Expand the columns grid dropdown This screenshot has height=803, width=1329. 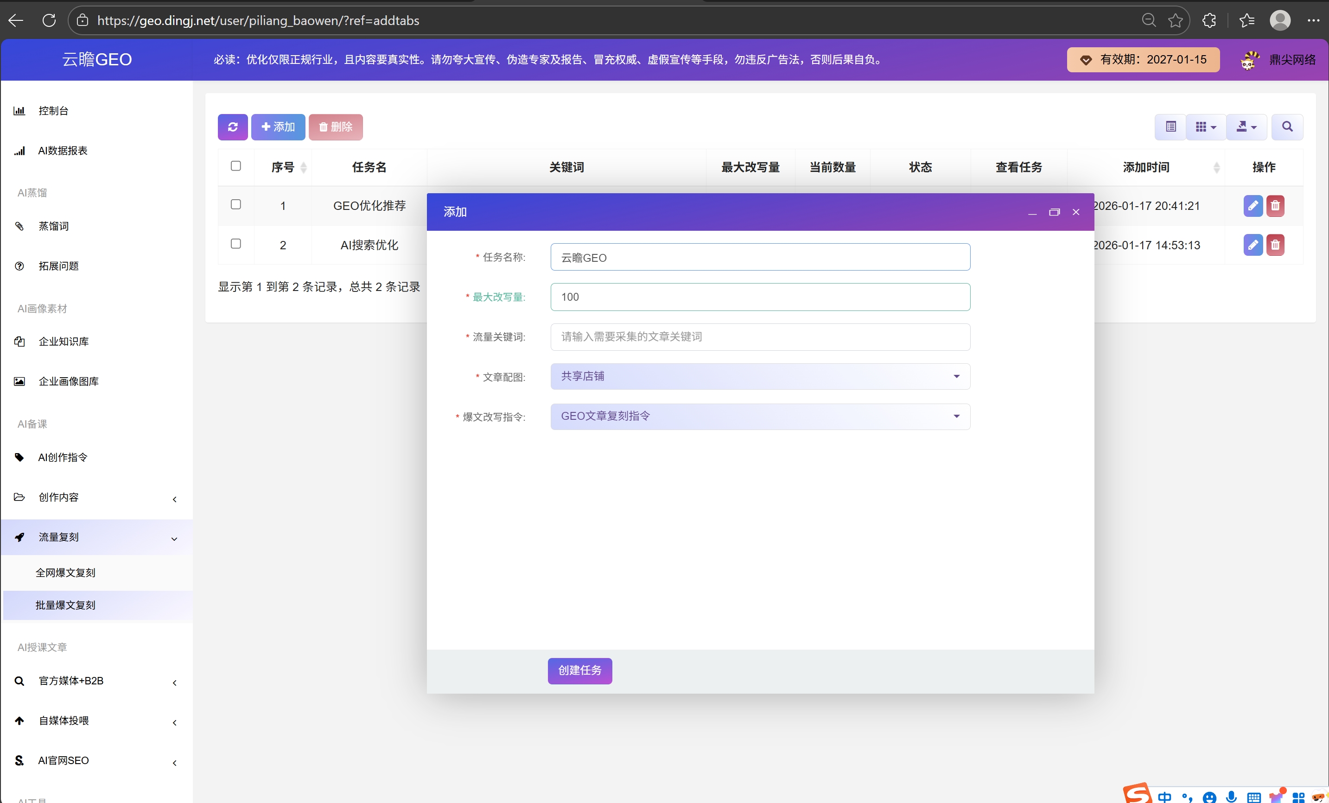(1206, 127)
